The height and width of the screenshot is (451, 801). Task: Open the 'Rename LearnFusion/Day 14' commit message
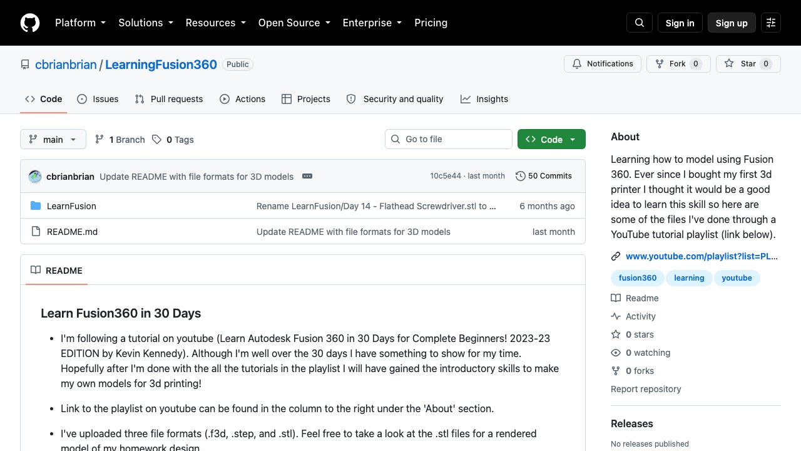[376, 206]
